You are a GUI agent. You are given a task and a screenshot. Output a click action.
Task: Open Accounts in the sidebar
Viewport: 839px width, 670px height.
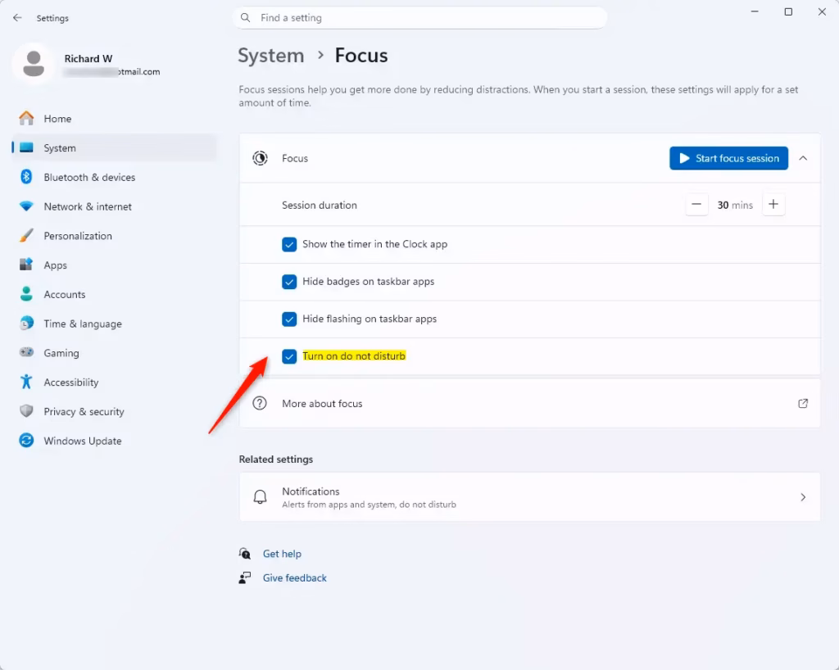click(114, 294)
